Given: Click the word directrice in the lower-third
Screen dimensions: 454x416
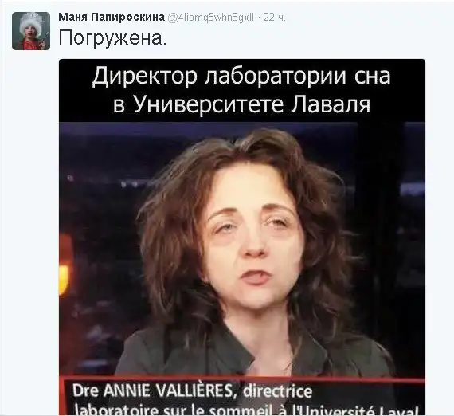Looking at the screenshot, I should pyautogui.click(x=278, y=391).
